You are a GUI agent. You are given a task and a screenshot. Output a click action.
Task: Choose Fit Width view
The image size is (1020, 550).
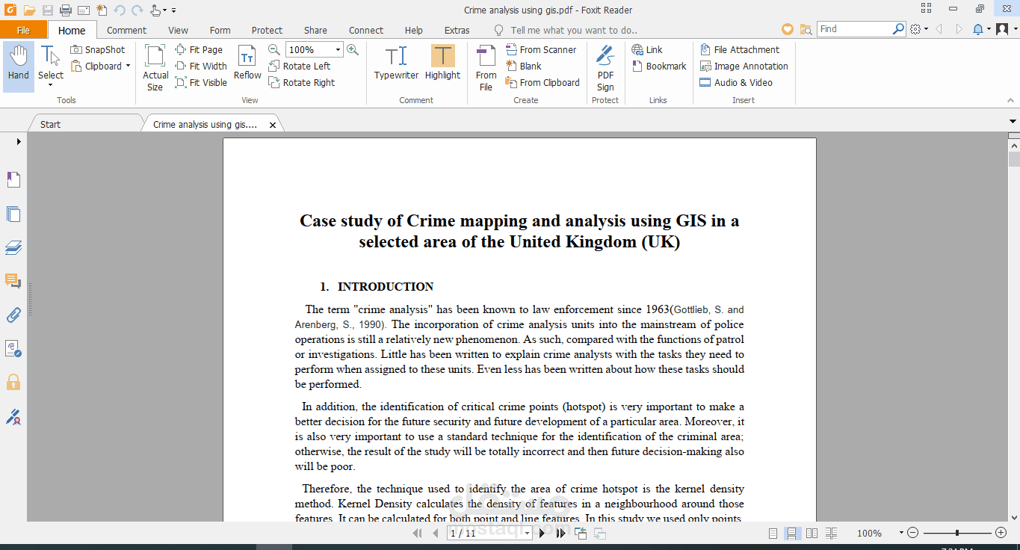coord(201,67)
